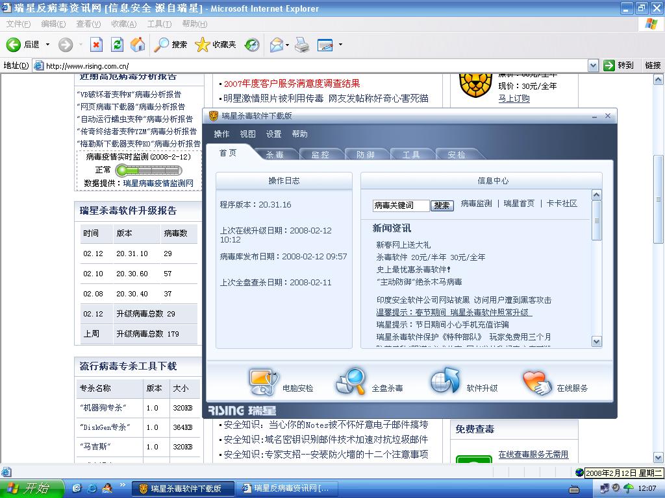Click the Edit page icon in IE toolbar

[325, 45]
